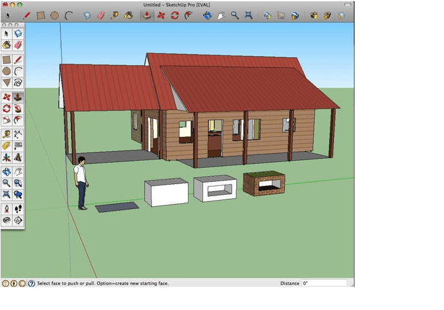444x310 pixels.
Task: Select the Line pencil tool in top toolbar
Action: click(x=27, y=15)
